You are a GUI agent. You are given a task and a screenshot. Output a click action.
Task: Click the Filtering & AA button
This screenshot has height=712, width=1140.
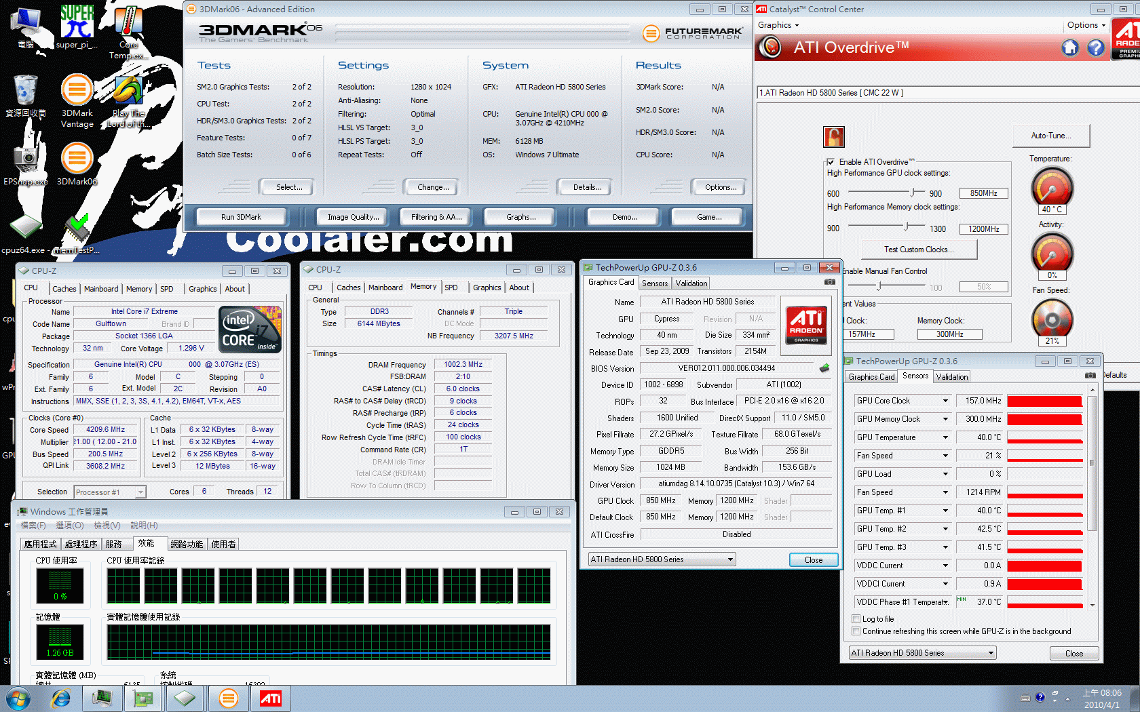tap(436, 217)
